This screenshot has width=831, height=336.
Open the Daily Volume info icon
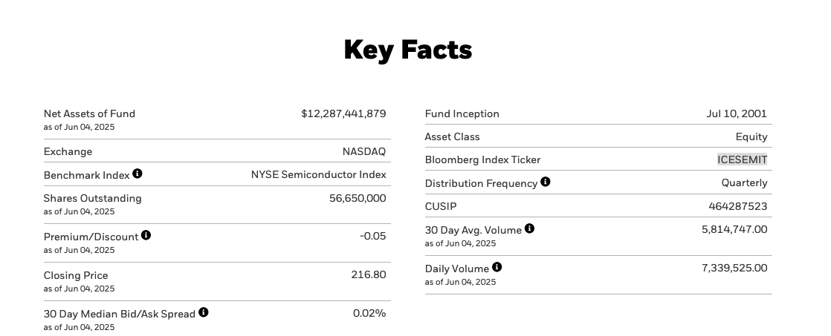497,267
